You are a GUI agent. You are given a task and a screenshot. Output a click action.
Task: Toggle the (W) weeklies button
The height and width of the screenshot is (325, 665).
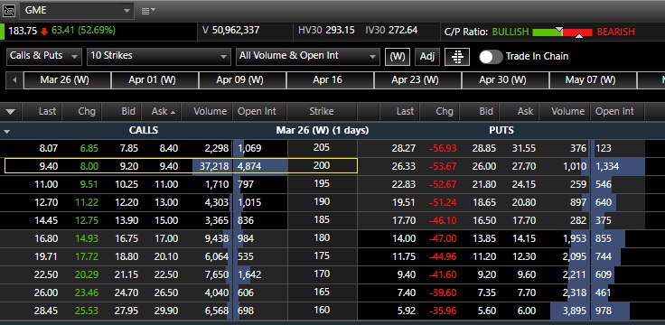click(398, 56)
